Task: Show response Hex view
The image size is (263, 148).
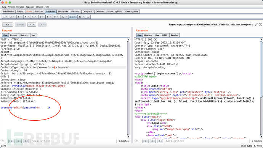Action: pyautogui.click(x=157, y=35)
